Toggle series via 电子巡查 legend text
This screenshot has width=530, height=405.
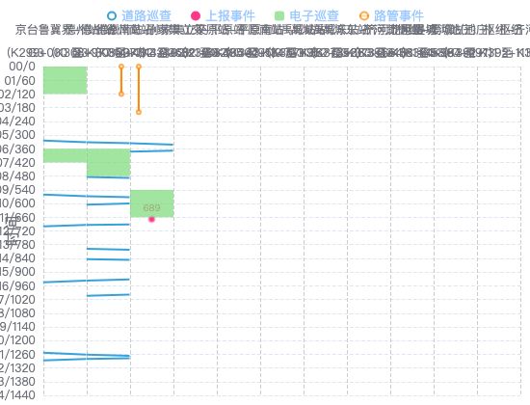314,15
